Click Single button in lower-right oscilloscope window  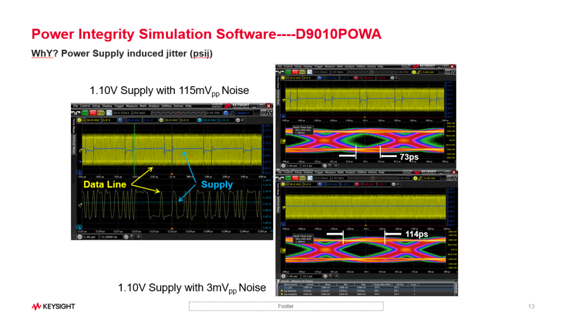tap(302, 178)
